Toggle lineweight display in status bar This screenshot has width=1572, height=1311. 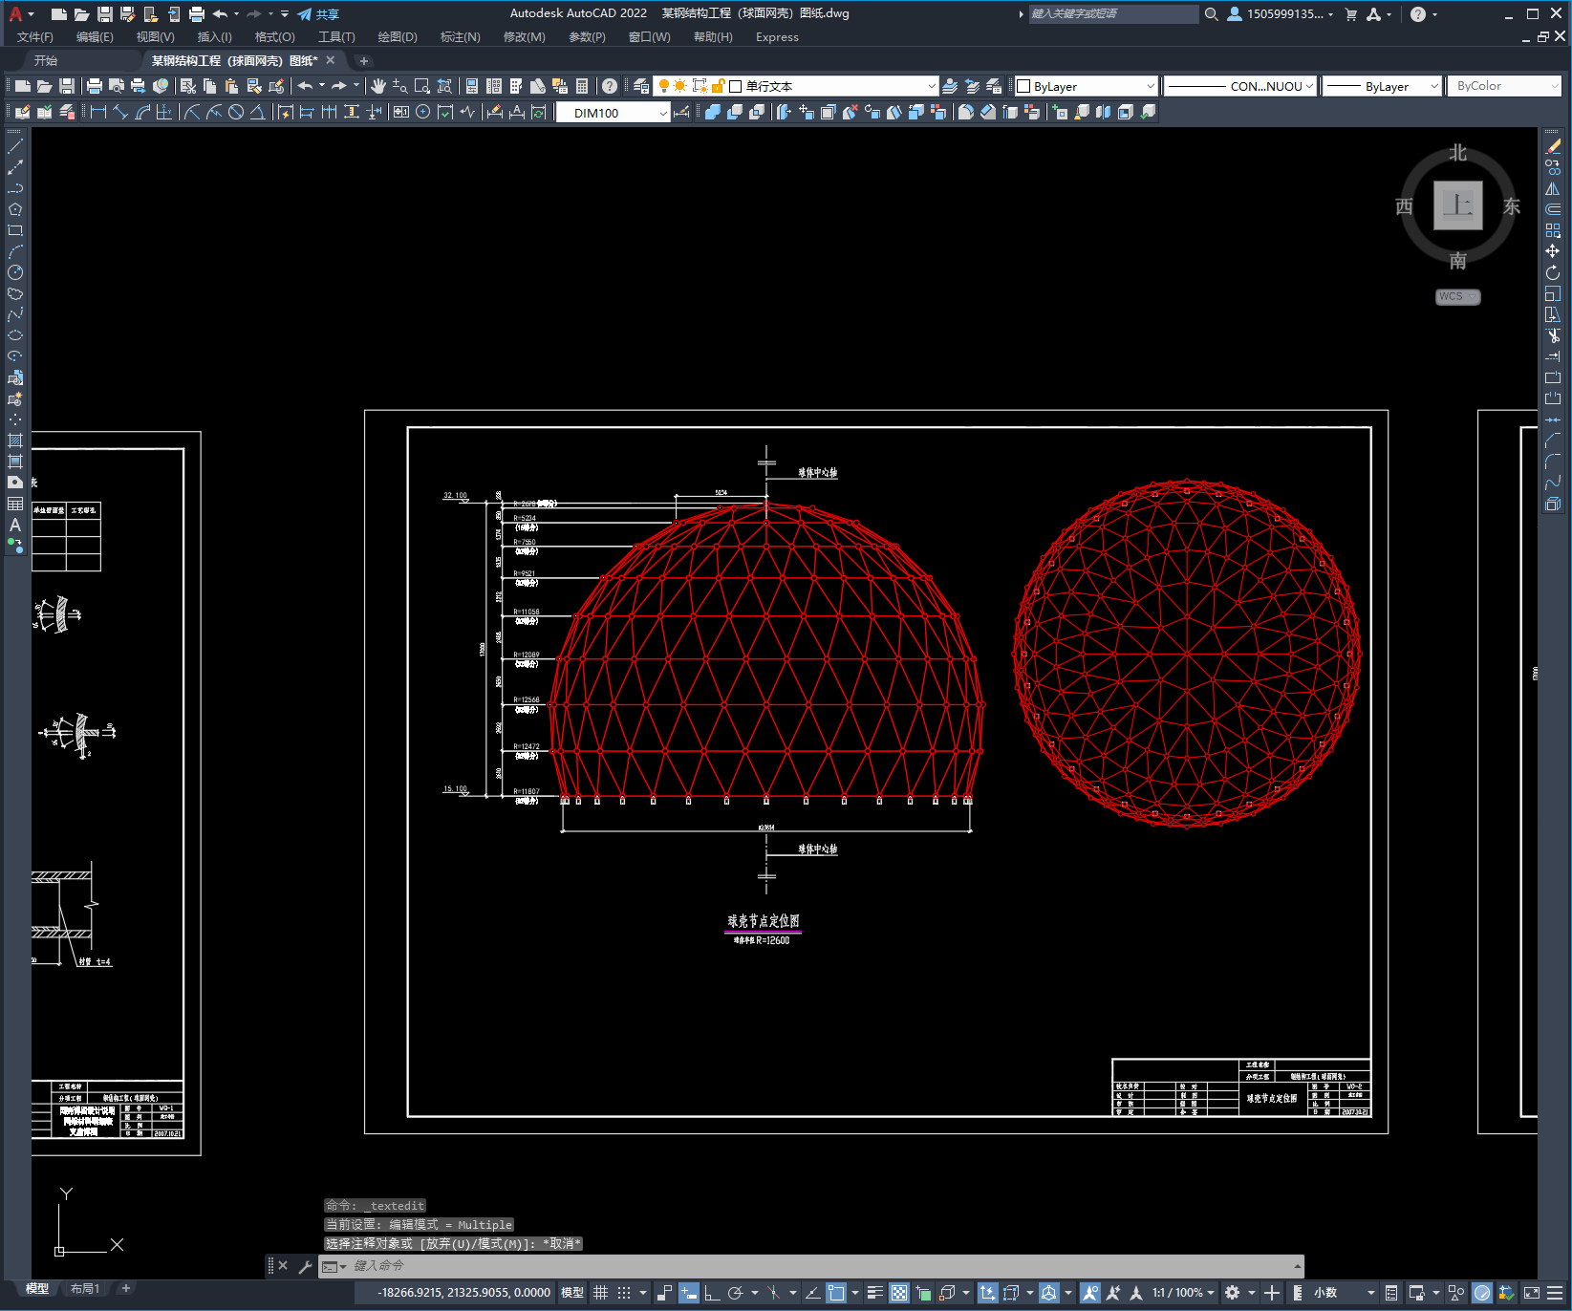pyautogui.click(x=874, y=1293)
